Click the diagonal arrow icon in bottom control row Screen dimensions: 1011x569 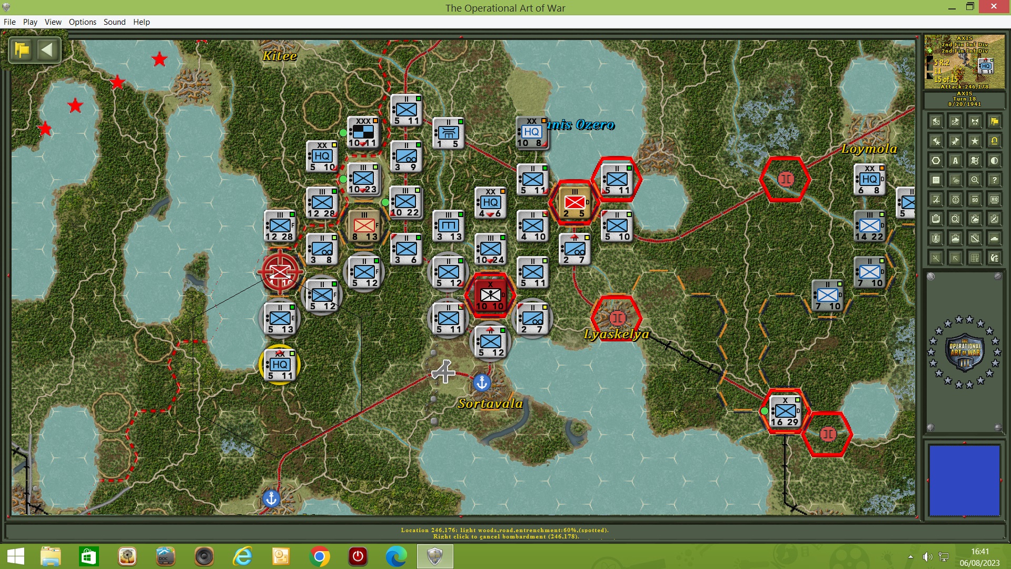955,258
